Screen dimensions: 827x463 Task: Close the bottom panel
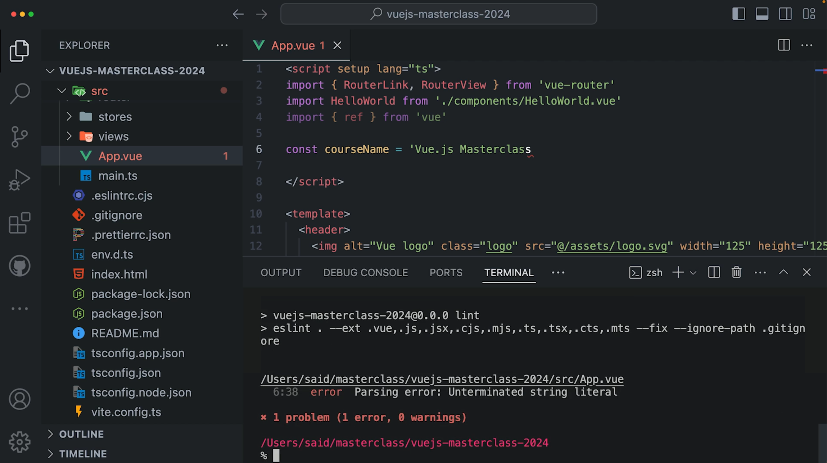click(806, 272)
